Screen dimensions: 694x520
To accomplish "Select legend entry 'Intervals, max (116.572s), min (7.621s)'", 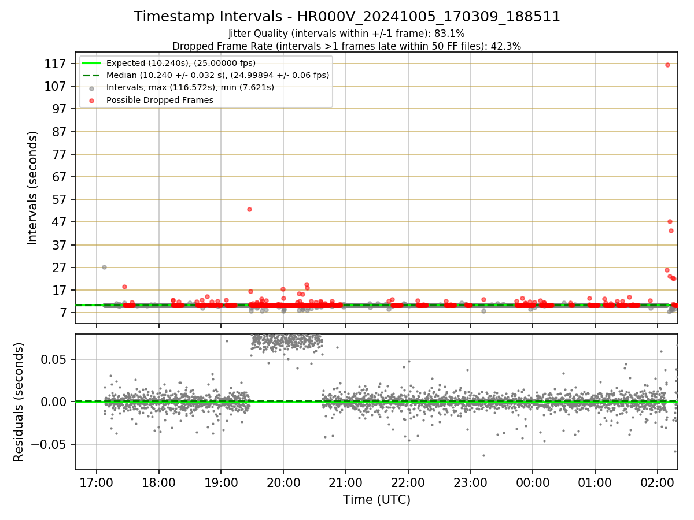I will [x=190, y=87].
